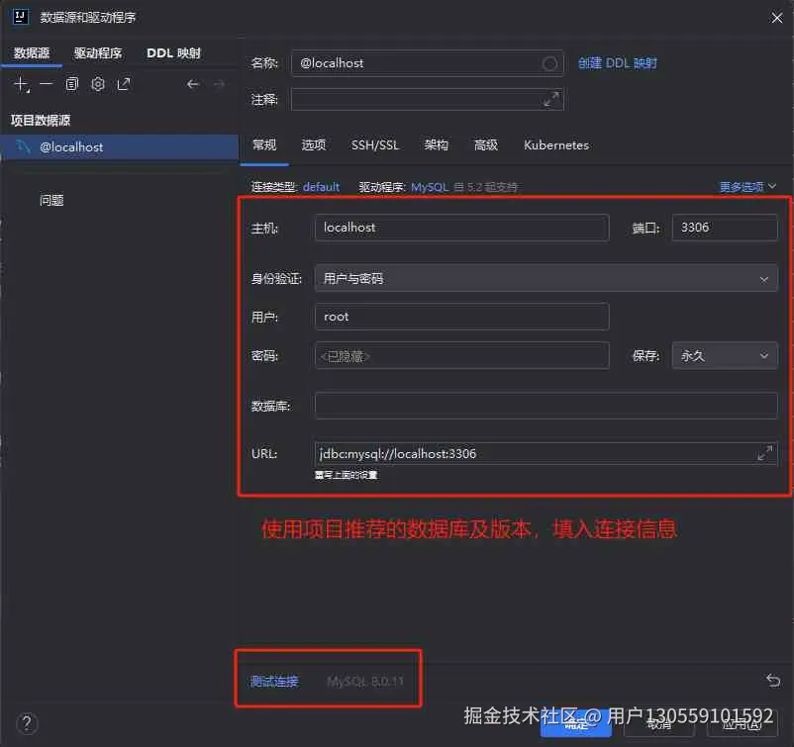Open the 保存 password save dropdown
This screenshot has width=794, height=747.
[x=724, y=355]
